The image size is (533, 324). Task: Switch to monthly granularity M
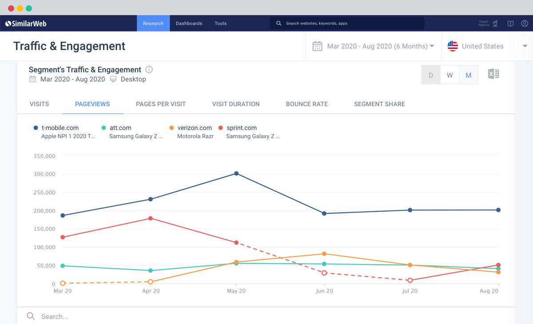pos(468,75)
